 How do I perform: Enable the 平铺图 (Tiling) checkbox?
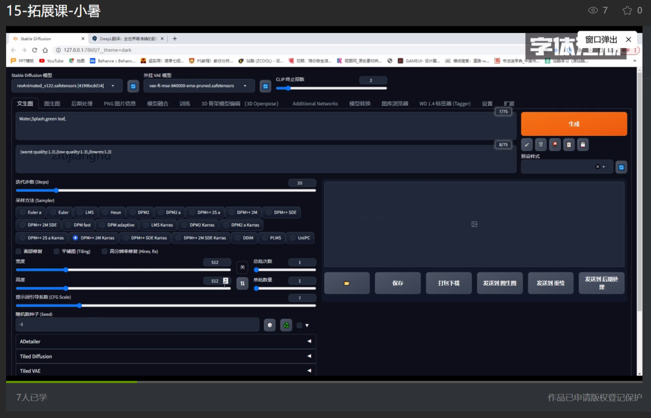click(x=56, y=251)
